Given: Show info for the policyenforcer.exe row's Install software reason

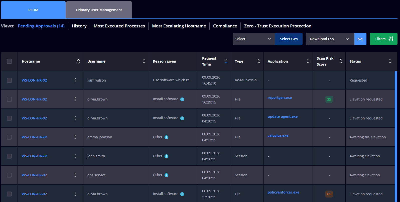Looking at the screenshot, I should [x=182, y=194].
